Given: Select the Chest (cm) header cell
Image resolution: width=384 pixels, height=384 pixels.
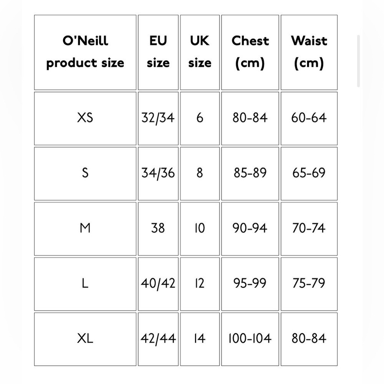Looking at the screenshot, I should click(250, 52).
